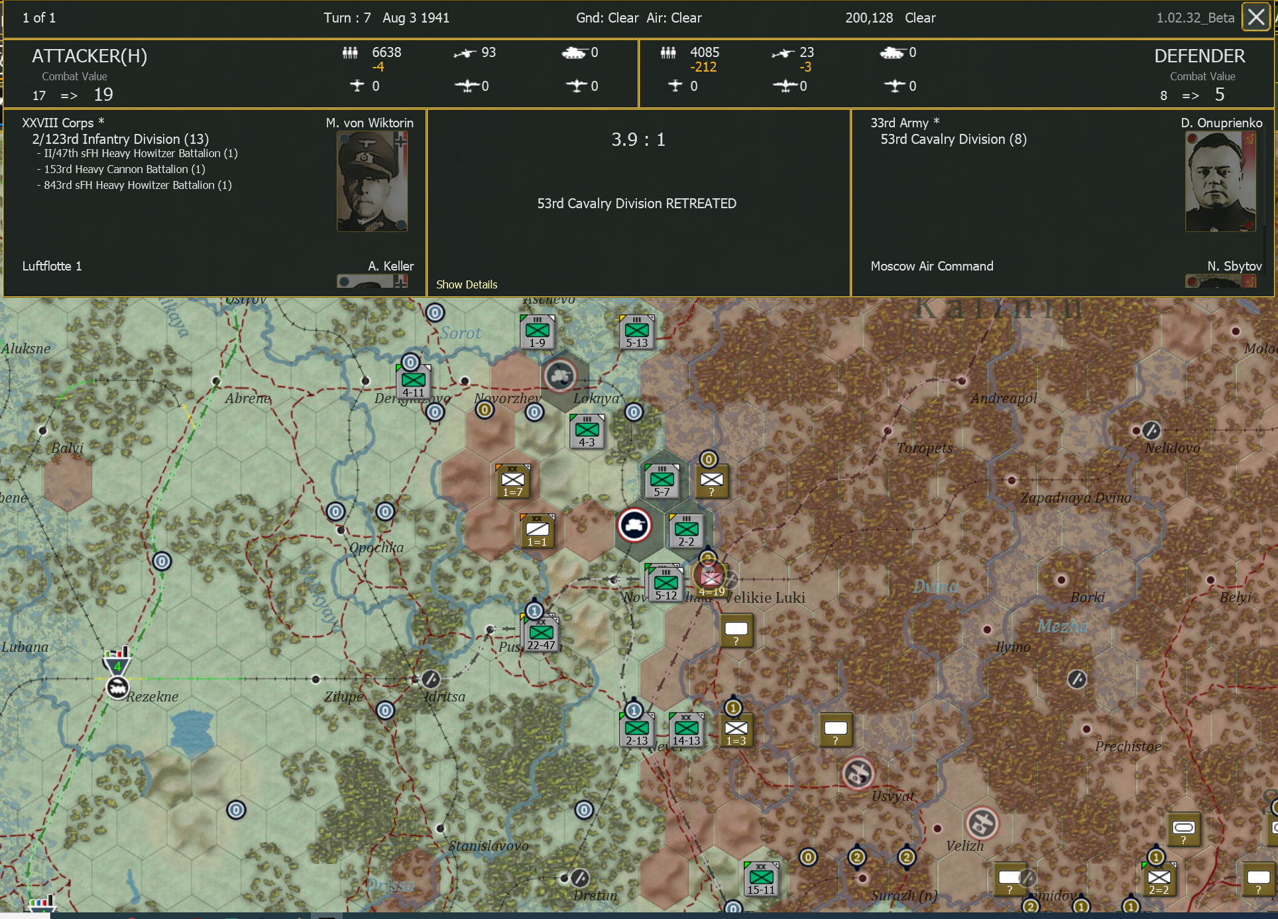
Task: Click the 5-13 unit counter
Action: point(637,332)
